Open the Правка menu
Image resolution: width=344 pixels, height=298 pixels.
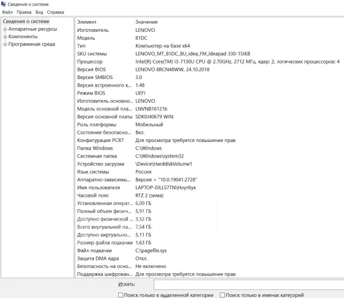coord(24,12)
